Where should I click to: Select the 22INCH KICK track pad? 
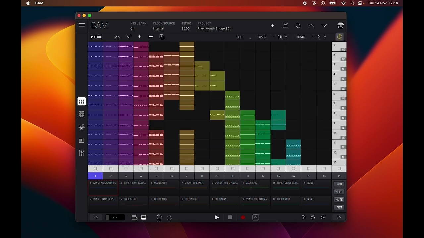(103, 188)
